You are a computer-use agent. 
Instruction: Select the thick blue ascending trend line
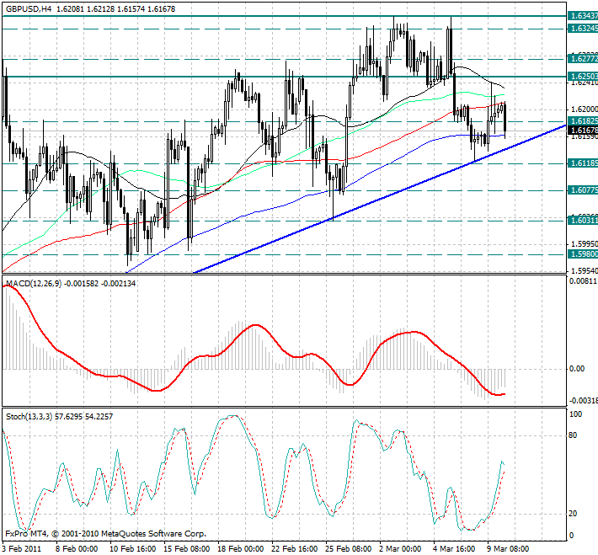click(x=382, y=200)
